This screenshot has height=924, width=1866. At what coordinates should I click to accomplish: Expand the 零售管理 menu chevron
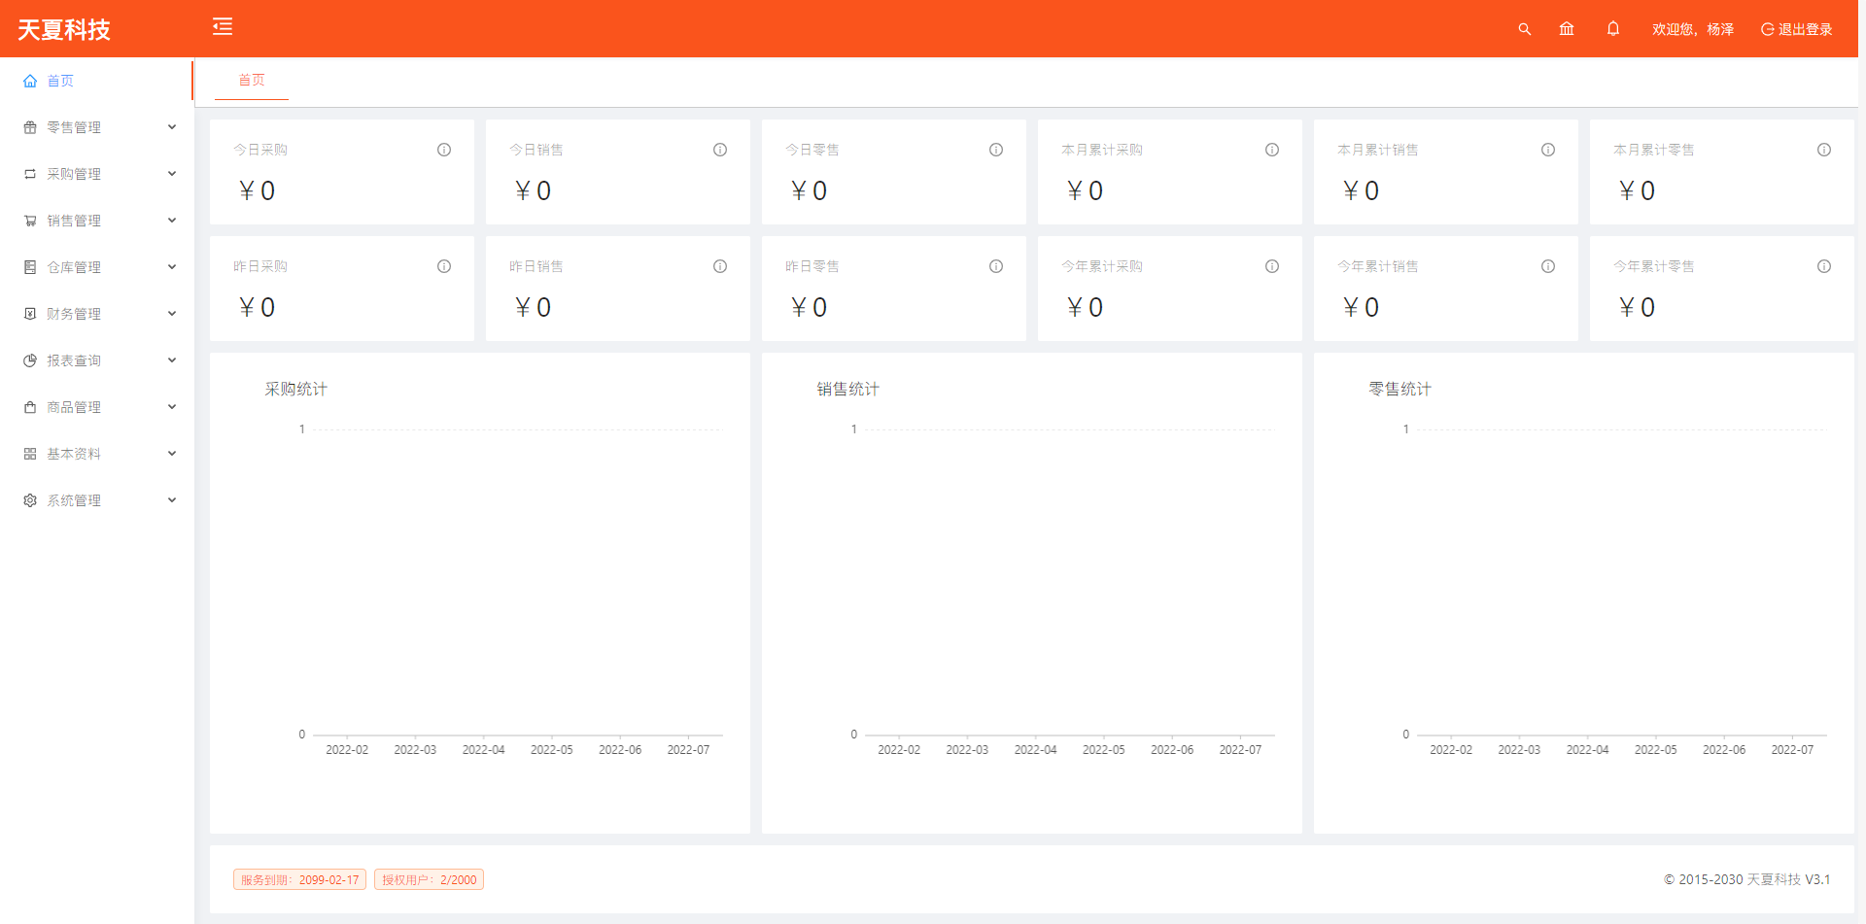172,127
